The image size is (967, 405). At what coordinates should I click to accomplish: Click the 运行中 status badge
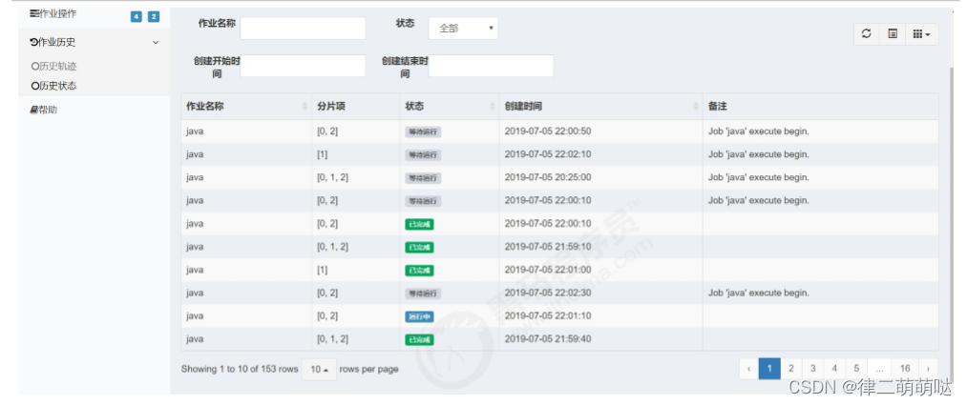[x=419, y=316]
